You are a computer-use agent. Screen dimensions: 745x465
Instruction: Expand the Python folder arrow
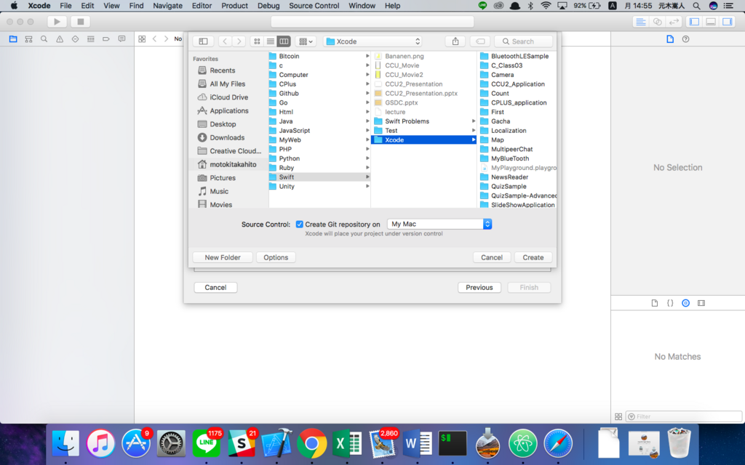[367, 158]
